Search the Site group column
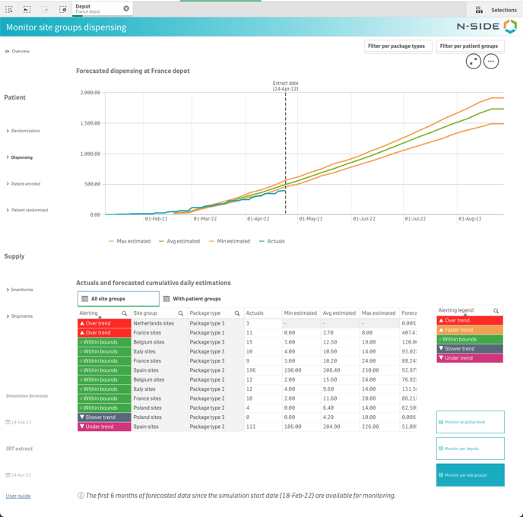 tap(181, 313)
